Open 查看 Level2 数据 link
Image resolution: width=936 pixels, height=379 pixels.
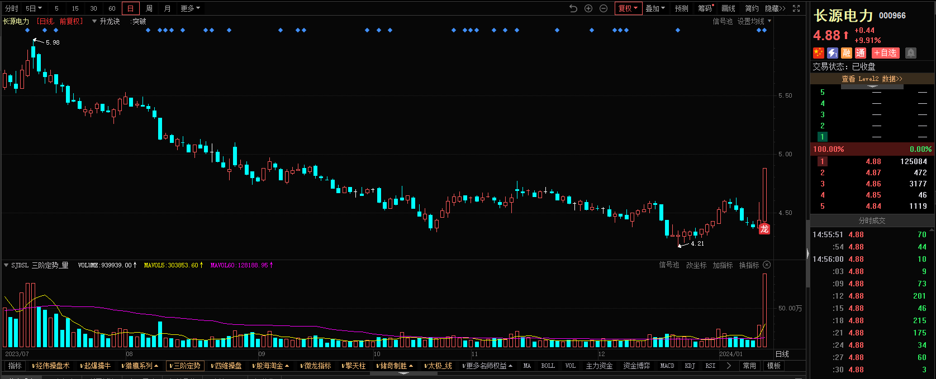[x=872, y=79]
